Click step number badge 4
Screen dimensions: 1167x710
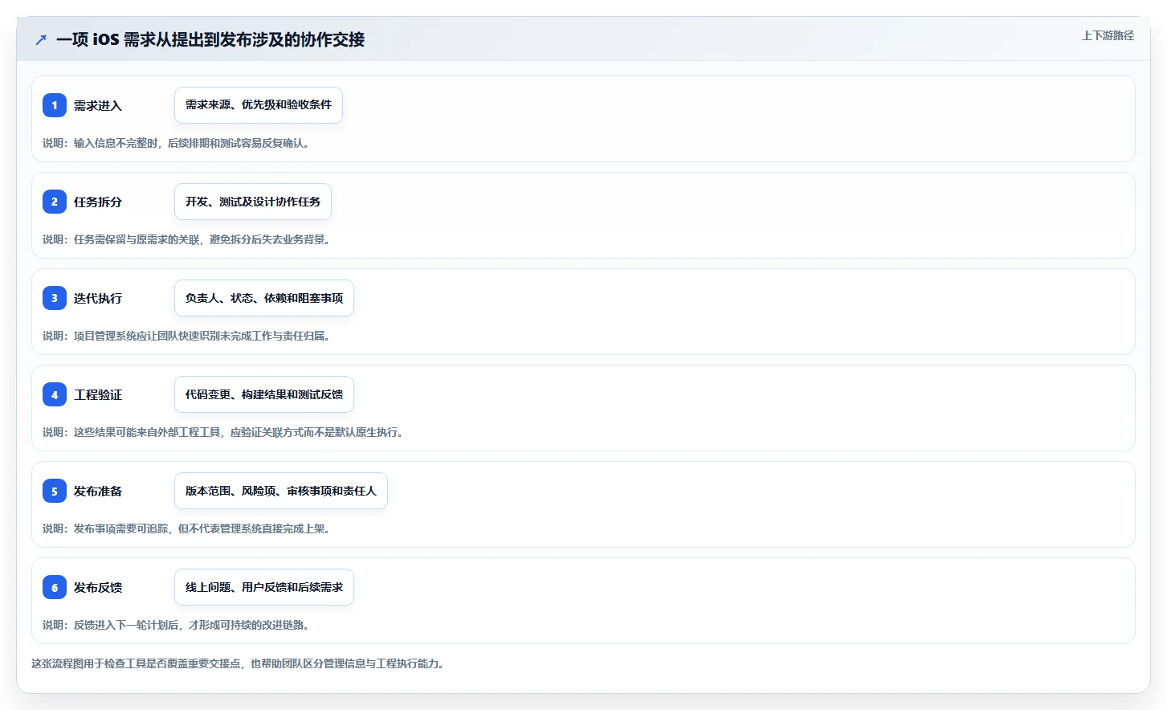click(x=55, y=394)
